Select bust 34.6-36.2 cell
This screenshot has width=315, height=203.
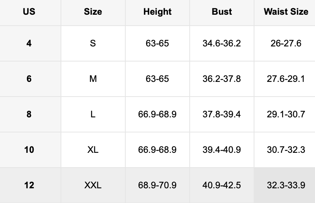222,43
